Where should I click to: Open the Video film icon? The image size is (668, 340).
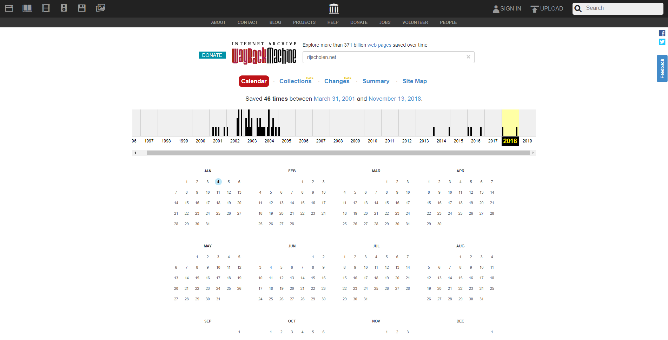(46, 8)
